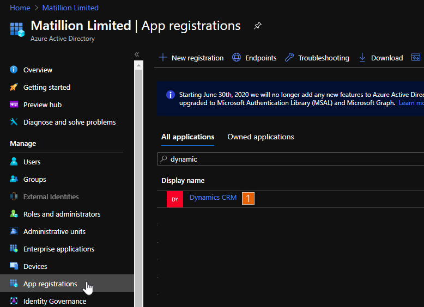The height and width of the screenshot is (307, 424).
Task: Click the Roles and administrators icon
Action: (14, 214)
